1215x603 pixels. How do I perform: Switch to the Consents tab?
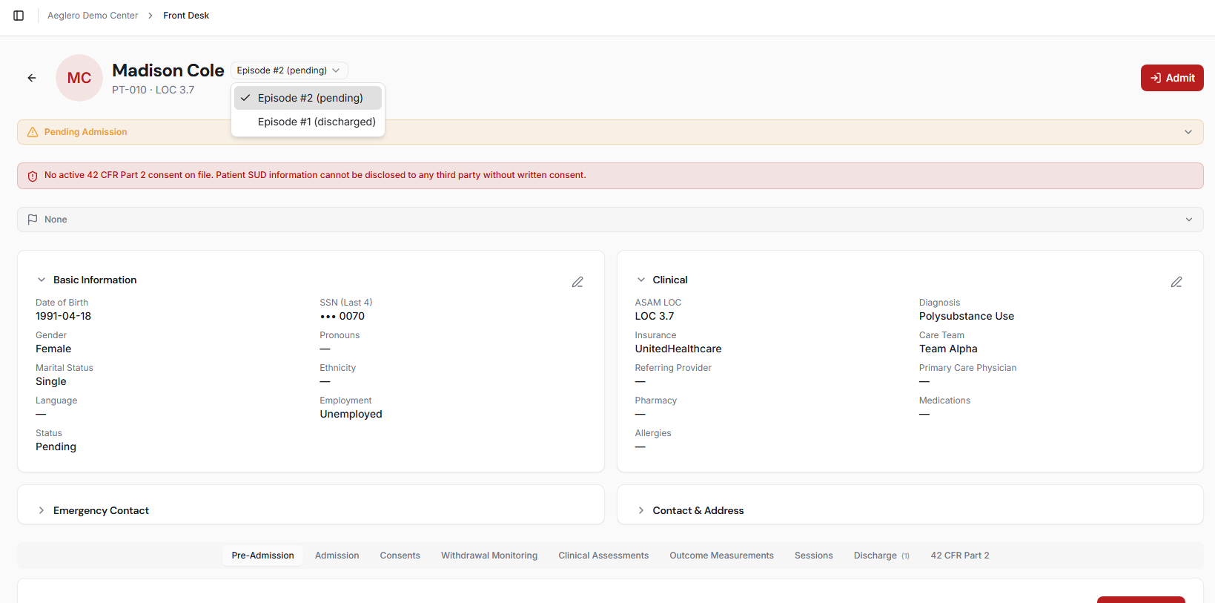[400, 556]
